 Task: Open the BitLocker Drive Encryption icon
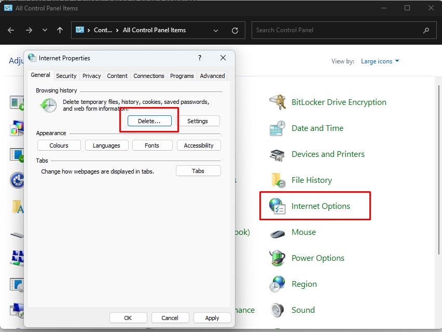[x=278, y=102]
